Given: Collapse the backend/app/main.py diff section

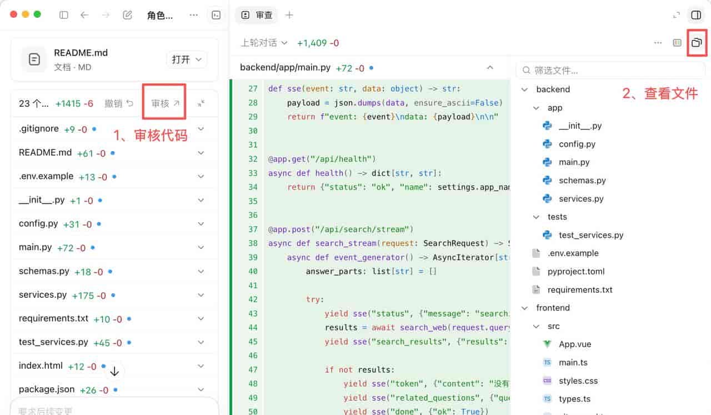Looking at the screenshot, I should coord(490,68).
